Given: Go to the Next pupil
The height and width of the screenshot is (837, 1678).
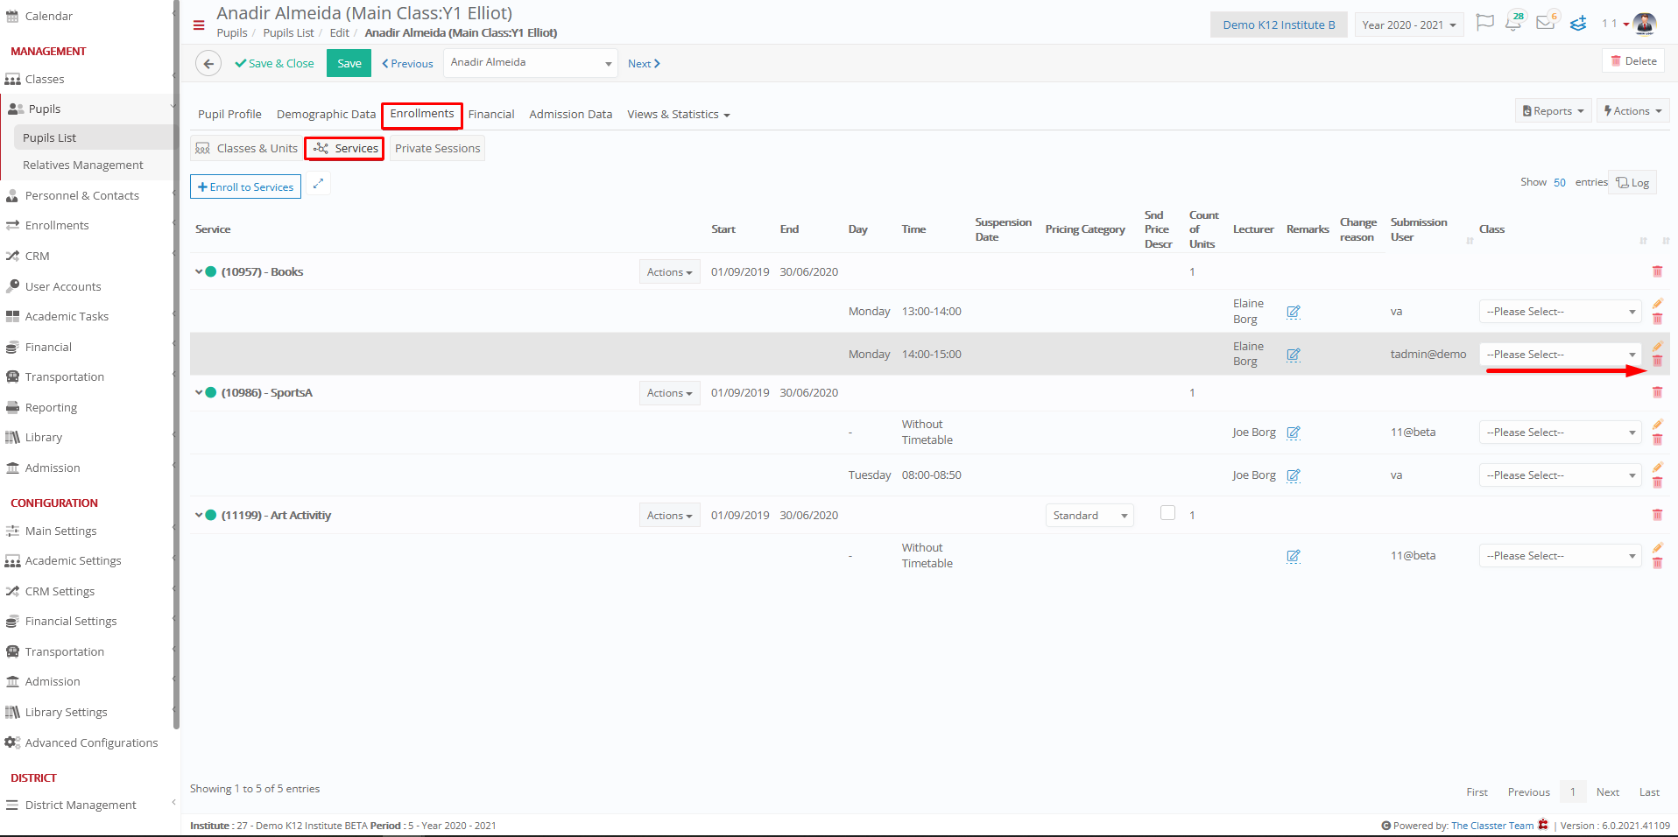Looking at the screenshot, I should 644,64.
